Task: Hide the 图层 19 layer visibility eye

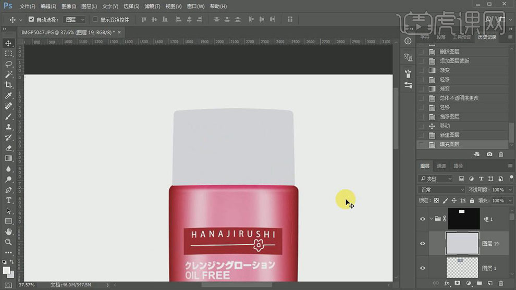Action: pos(423,244)
